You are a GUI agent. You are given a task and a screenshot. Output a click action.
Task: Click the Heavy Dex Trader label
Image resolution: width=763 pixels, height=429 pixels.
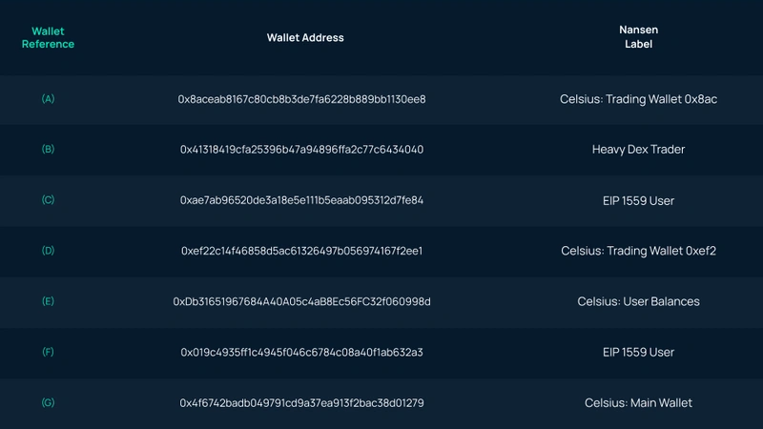tap(638, 150)
